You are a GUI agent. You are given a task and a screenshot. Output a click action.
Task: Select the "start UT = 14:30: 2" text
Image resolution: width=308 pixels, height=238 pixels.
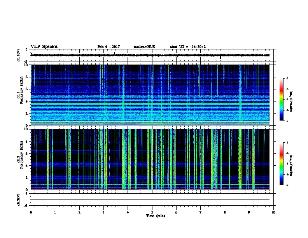(x=188, y=47)
